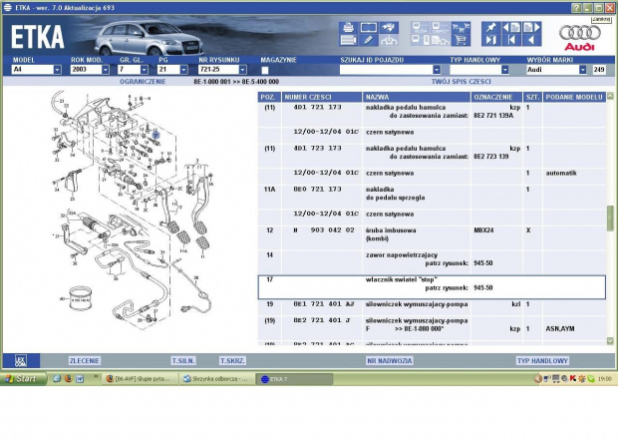618x441 pixels.
Task: Go to next page with document arrow
Action: click(x=531, y=28)
